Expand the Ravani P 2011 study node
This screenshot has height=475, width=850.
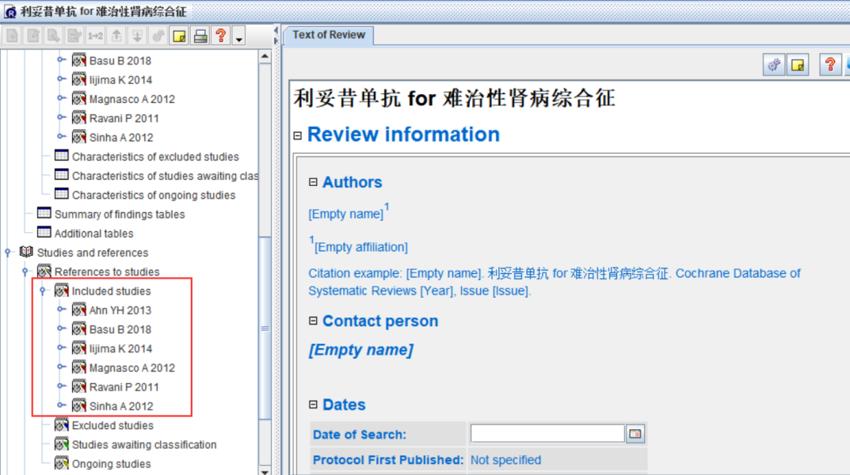[63, 386]
